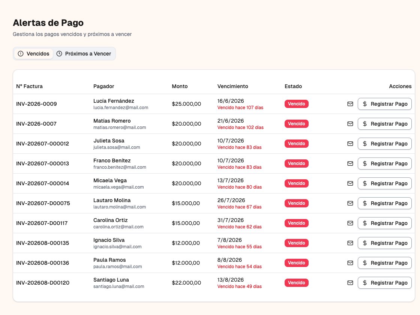Switch to Próximos a Vencer tab
This screenshot has height=315, width=420.
point(84,54)
